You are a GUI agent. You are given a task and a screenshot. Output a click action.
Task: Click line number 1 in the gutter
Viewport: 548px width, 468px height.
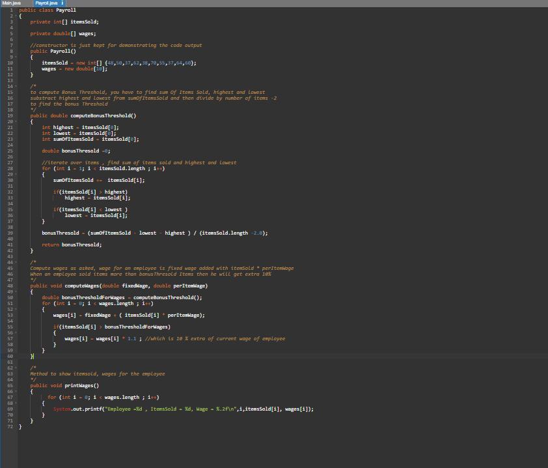pyautogui.click(x=11, y=10)
